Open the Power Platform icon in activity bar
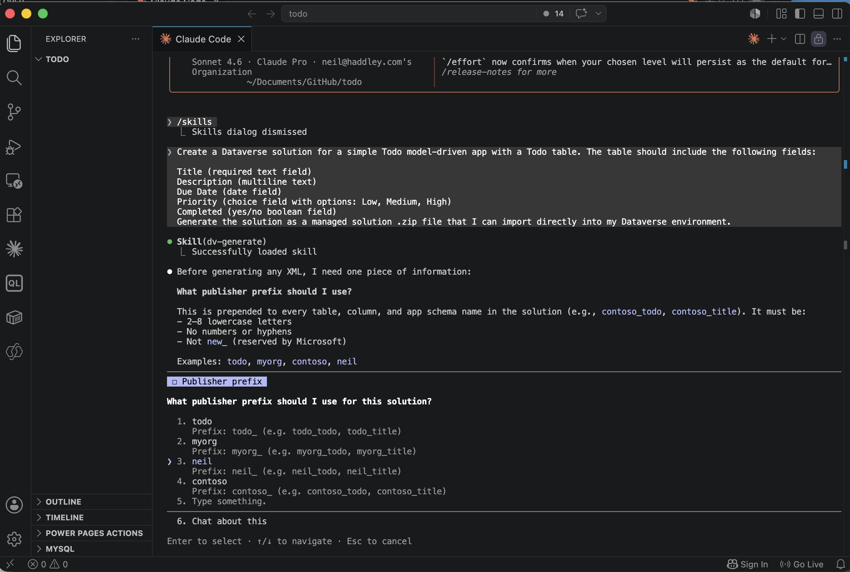This screenshot has height=572, width=850. click(x=14, y=351)
